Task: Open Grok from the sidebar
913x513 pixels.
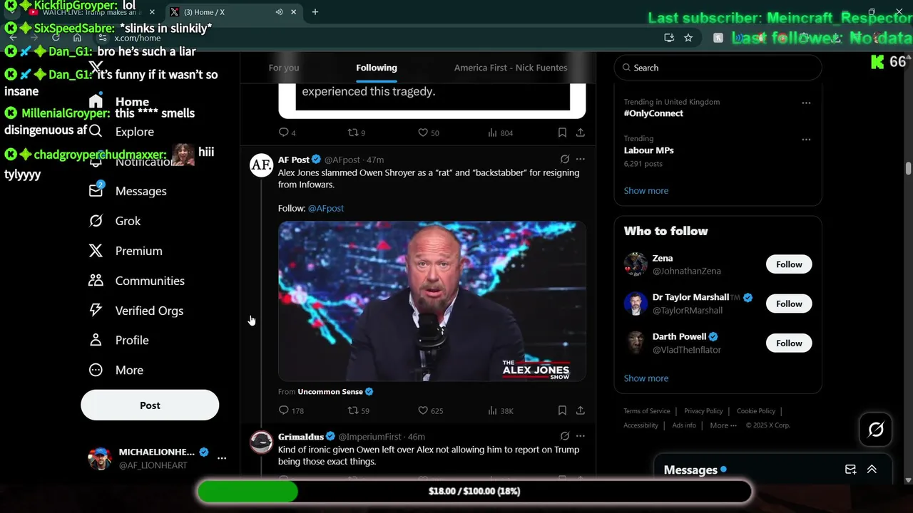Action: [115, 221]
